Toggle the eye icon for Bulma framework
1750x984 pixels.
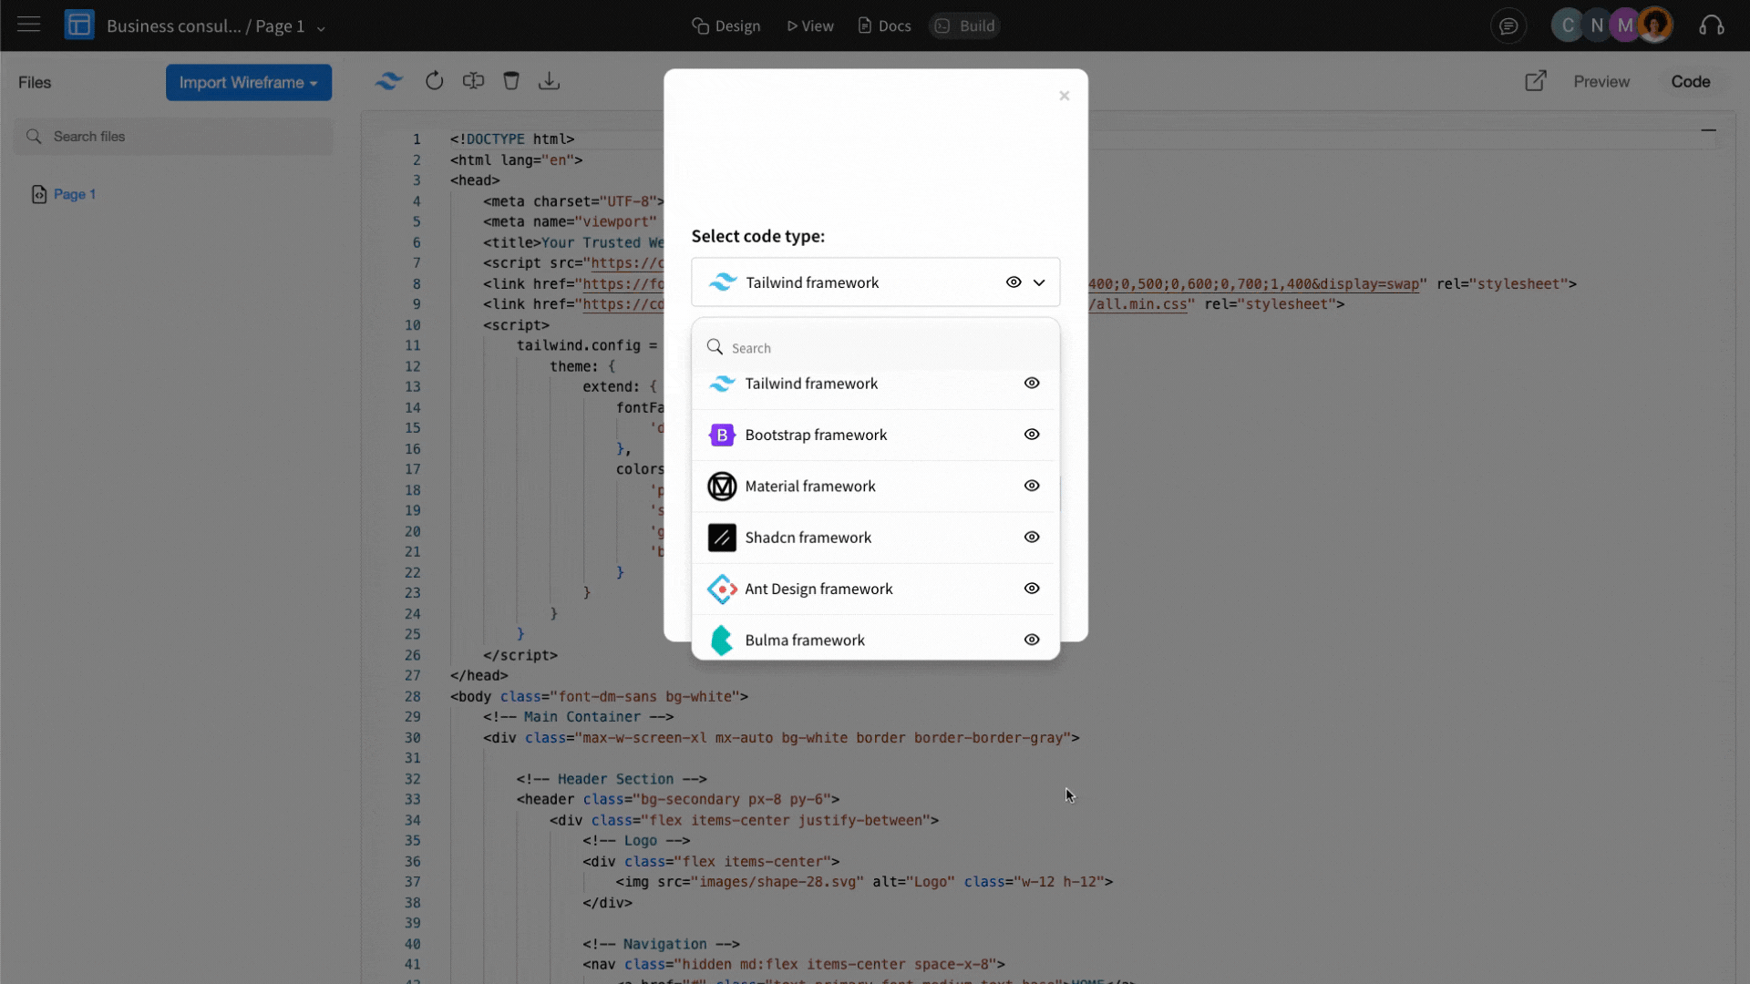point(1032,640)
